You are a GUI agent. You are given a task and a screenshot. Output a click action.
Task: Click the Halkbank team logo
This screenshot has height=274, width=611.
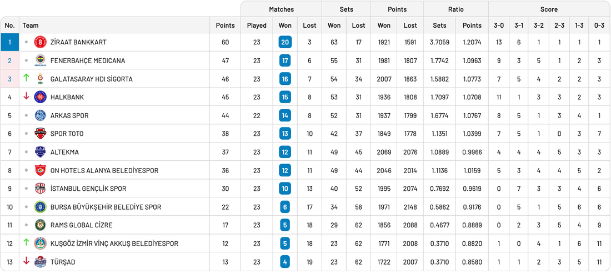[40, 97]
